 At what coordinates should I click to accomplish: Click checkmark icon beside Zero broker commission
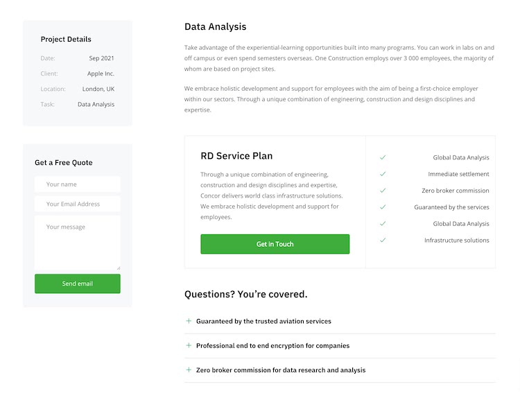coord(383,191)
